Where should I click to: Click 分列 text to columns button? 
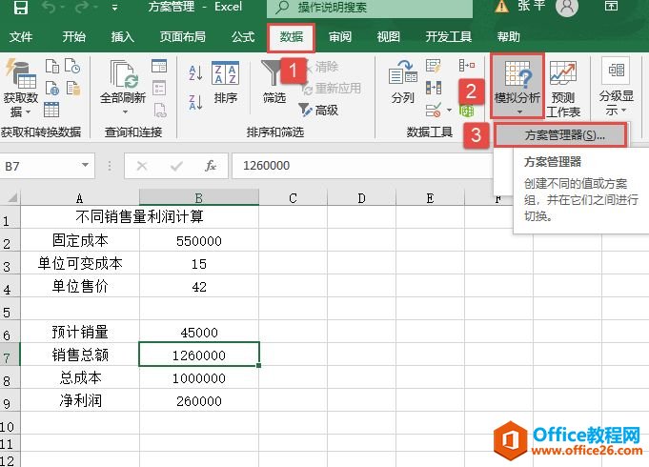402,82
